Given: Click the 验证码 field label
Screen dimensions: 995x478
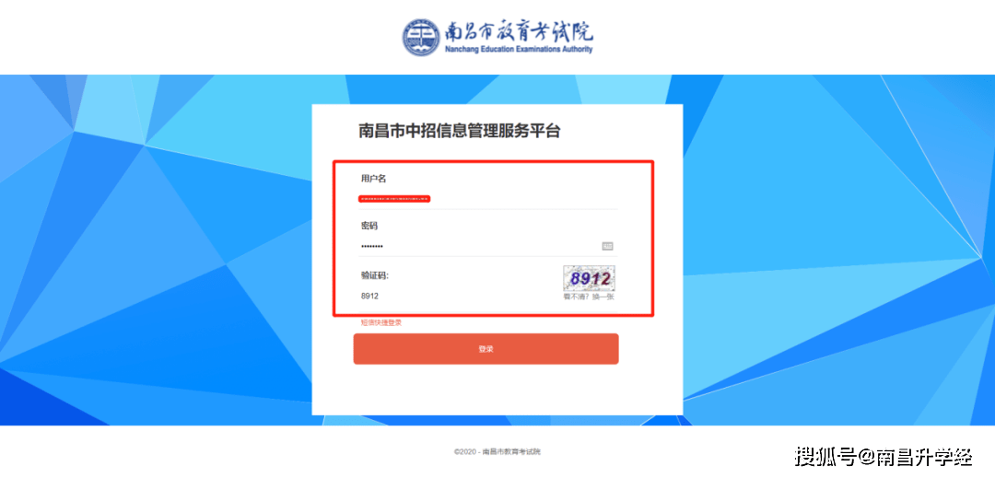Looking at the screenshot, I should 374,275.
